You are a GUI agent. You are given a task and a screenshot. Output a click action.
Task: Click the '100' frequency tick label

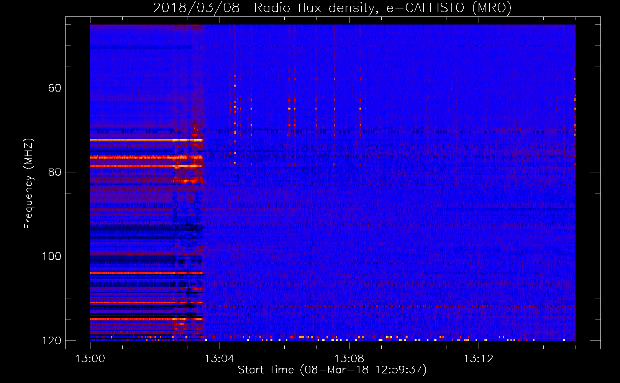click(51, 256)
